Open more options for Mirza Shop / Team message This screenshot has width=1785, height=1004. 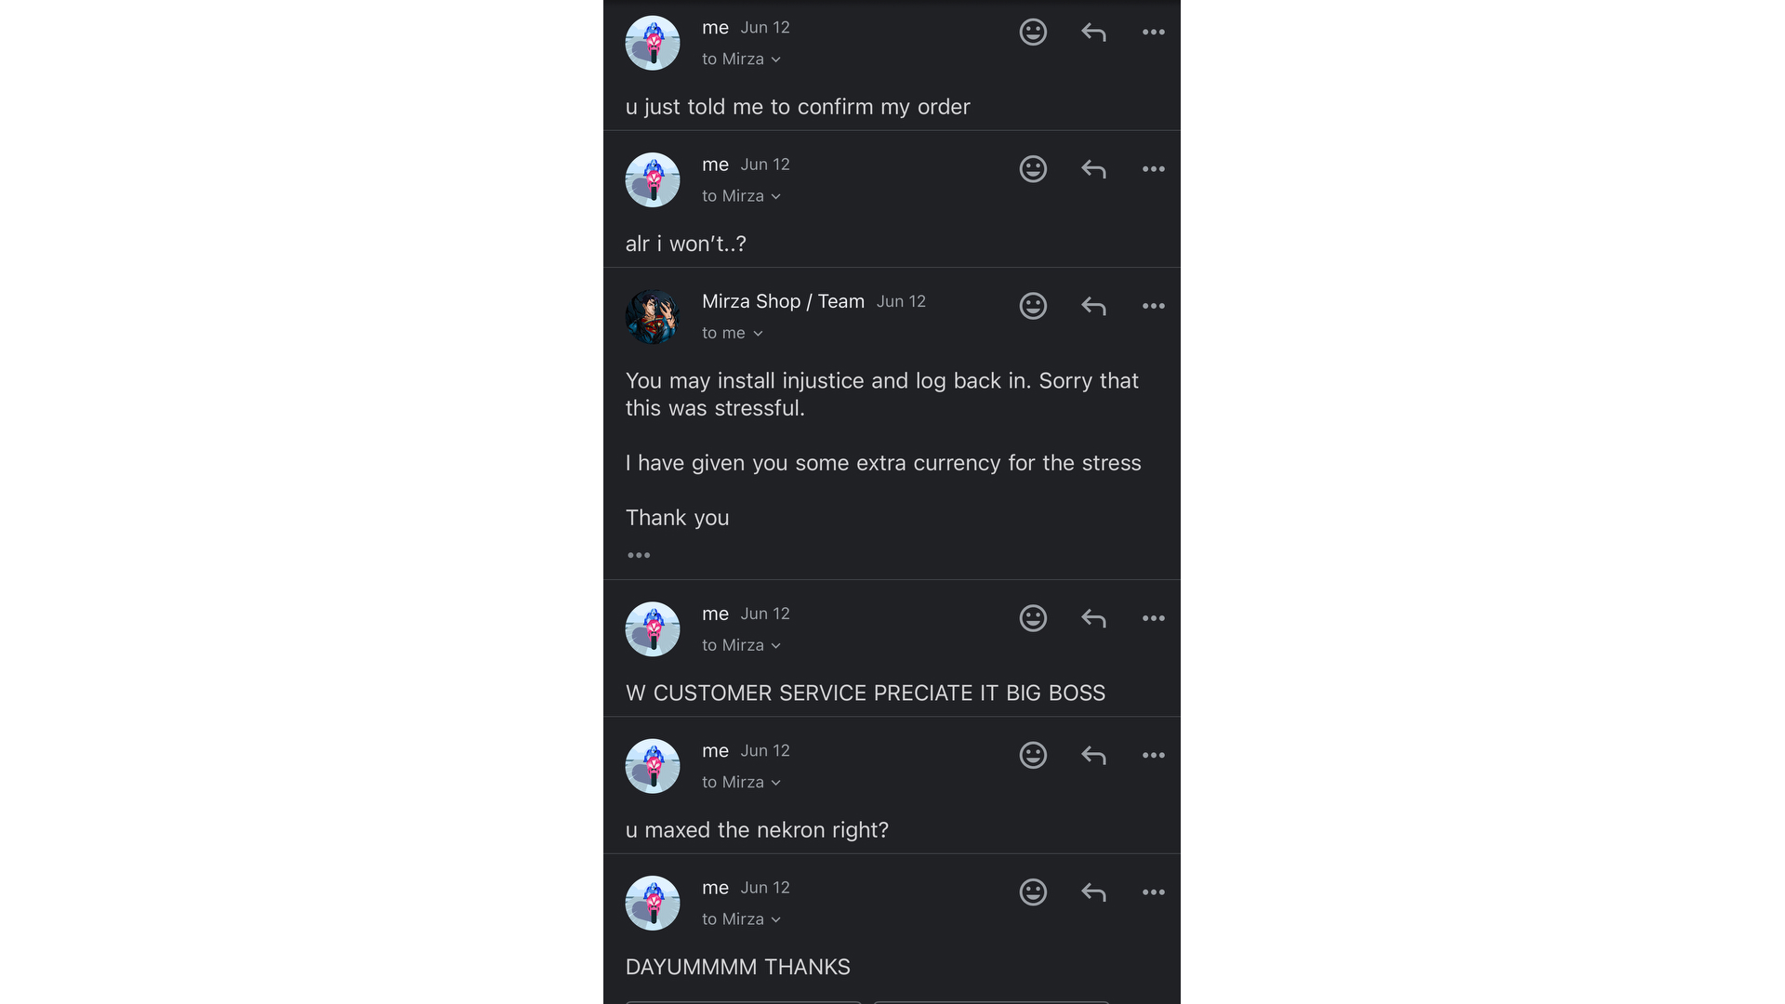[1153, 306]
